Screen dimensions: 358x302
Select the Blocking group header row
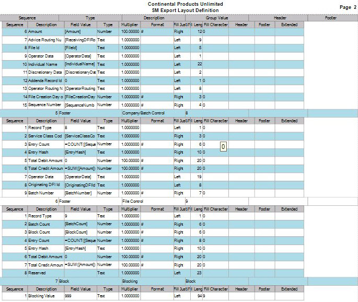point(131,281)
